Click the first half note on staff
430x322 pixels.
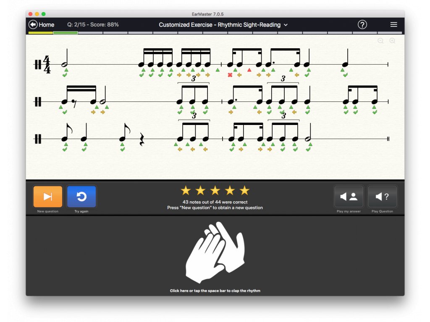coord(65,58)
